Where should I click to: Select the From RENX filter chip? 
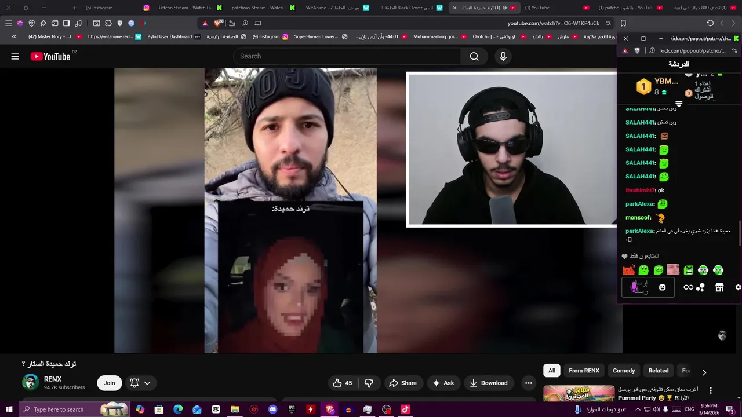click(584, 371)
